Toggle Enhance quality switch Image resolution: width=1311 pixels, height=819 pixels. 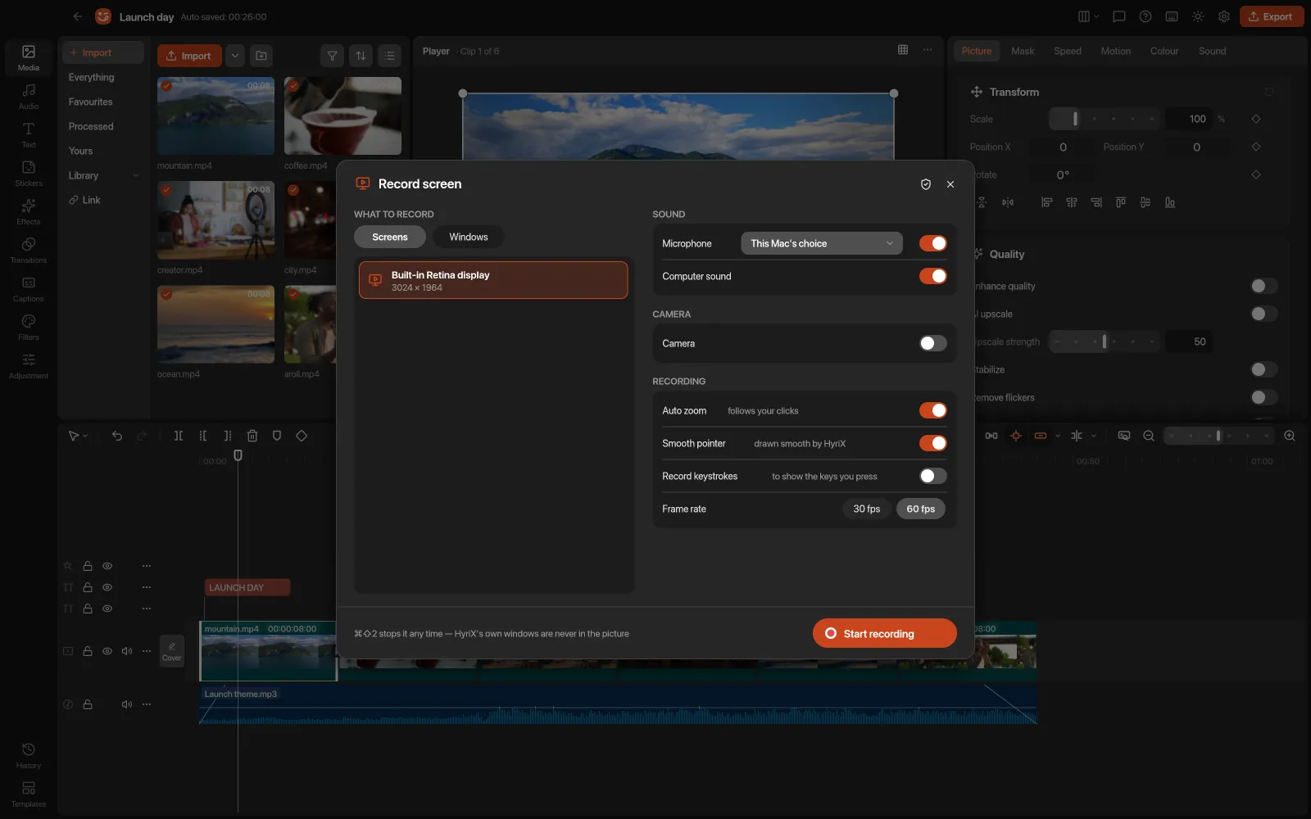tap(1263, 286)
